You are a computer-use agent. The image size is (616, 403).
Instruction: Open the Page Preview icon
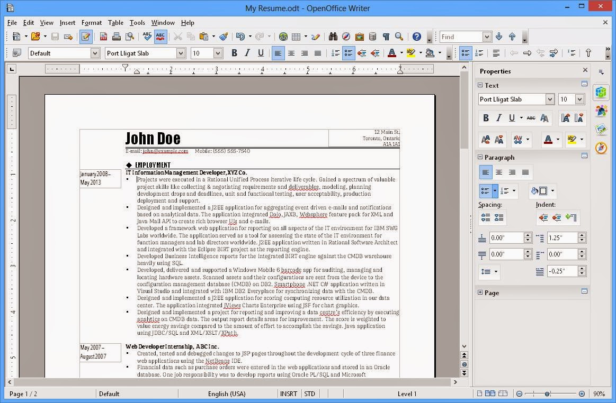(130, 36)
